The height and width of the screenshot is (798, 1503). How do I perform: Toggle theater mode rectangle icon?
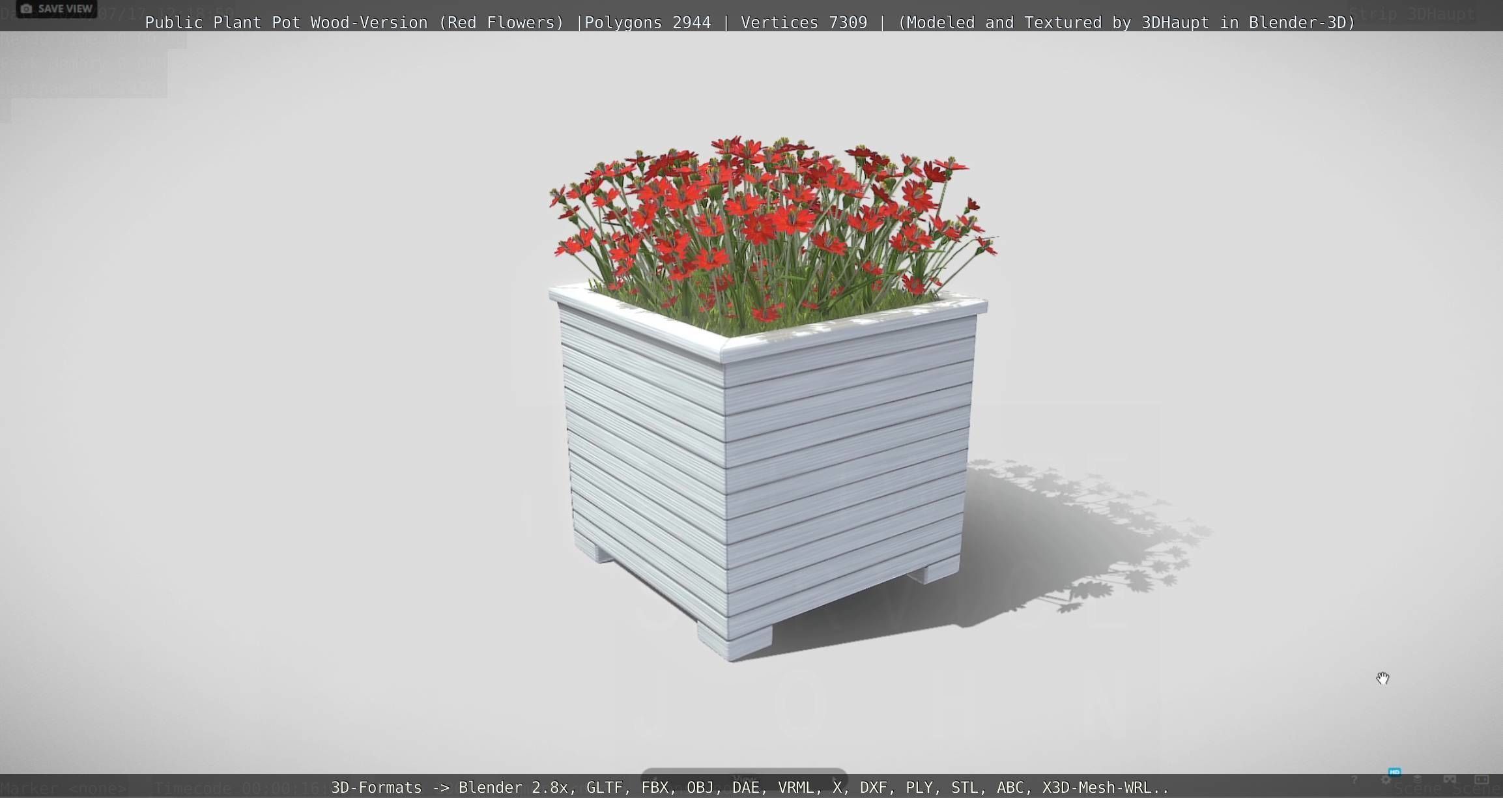tap(1482, 779)
